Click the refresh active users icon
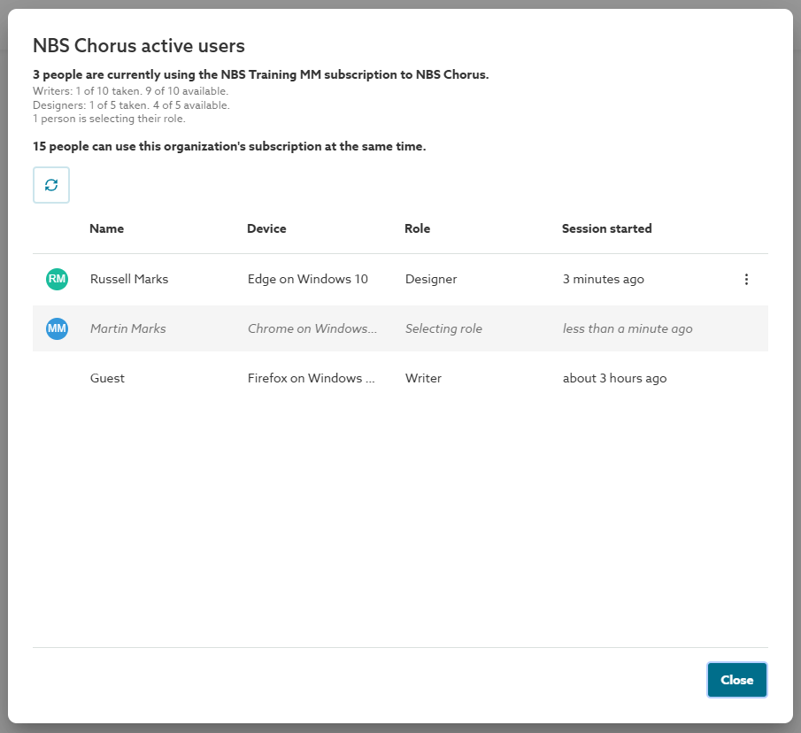The width and height of the screenshot is (801, 733). (x=51, y=185)
